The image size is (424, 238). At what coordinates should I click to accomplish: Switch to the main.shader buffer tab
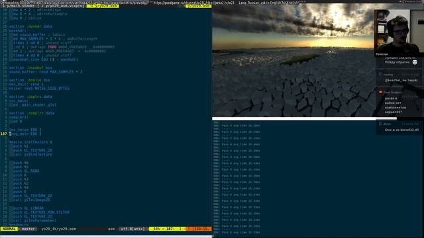coord(19,6)
